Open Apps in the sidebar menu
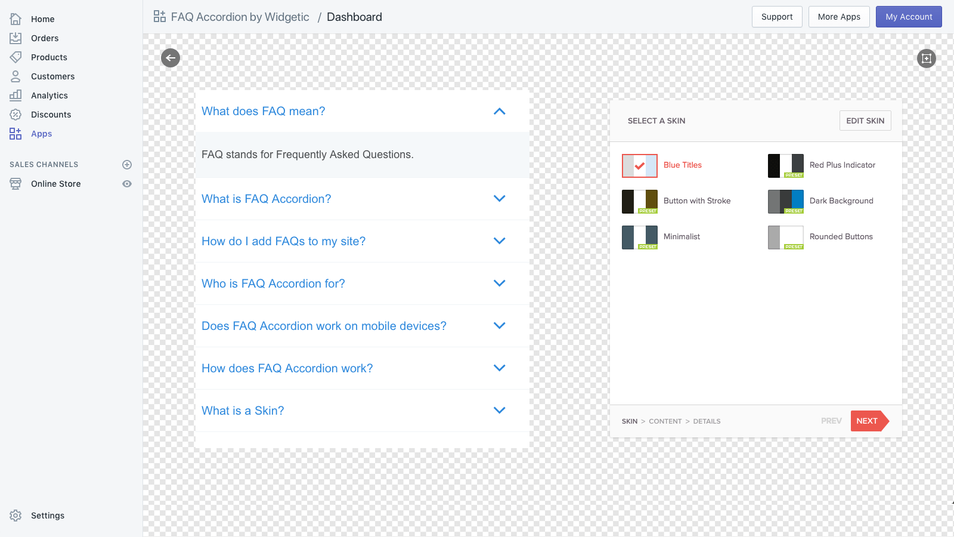The height and width of the screenshot is (537, 954). coord(42,134)
